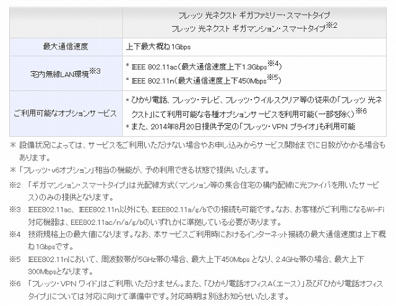
Task: Click the note starting '設備状況によっては'
Action: [x=198, y=151]
